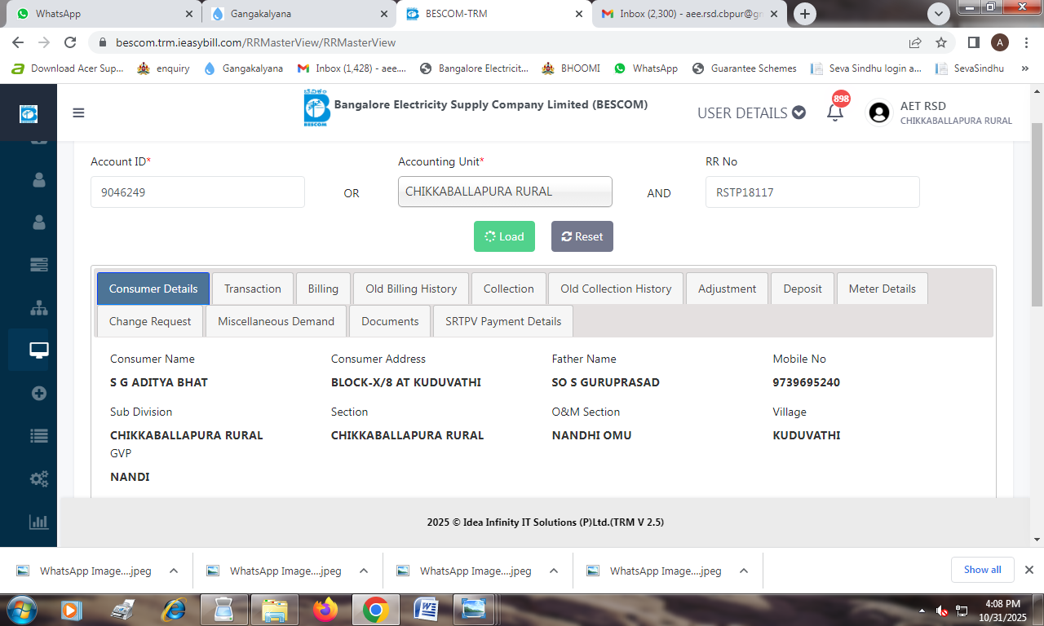Expand the USER DETAILS dropdown
Image resolution: width=1044 pixels, height=626 pixels.
point(751,112)
